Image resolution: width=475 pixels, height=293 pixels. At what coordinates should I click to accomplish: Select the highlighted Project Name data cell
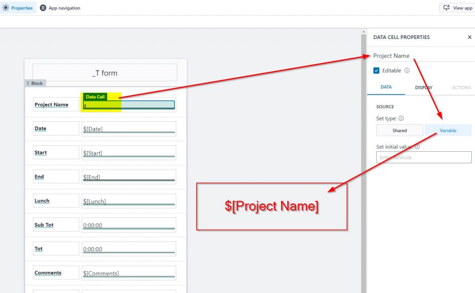tap(129, 105)
